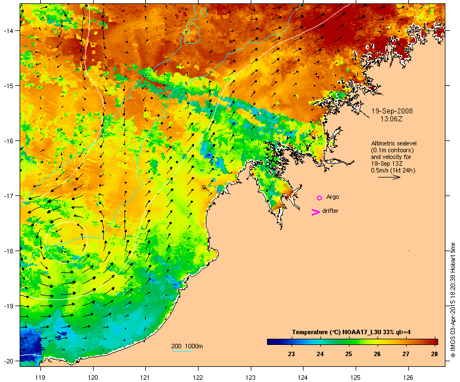Click the 'Temperature (°C) NOAA17_L3U 33% ql>=4' title
This screenshot has width=460, height=382.
point(351,332)
